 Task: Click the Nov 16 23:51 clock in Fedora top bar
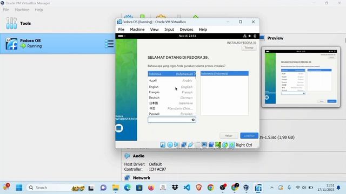[188, 36]
